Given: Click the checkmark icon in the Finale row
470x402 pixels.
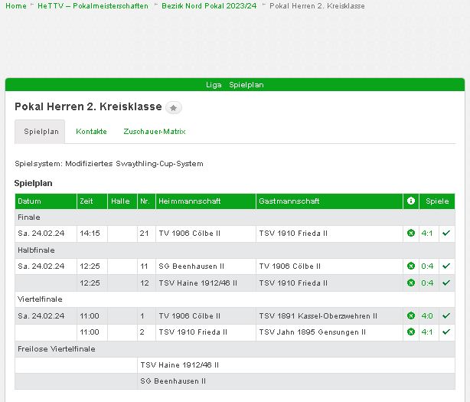Looking at the screenshot, I should tap(446, 233).
